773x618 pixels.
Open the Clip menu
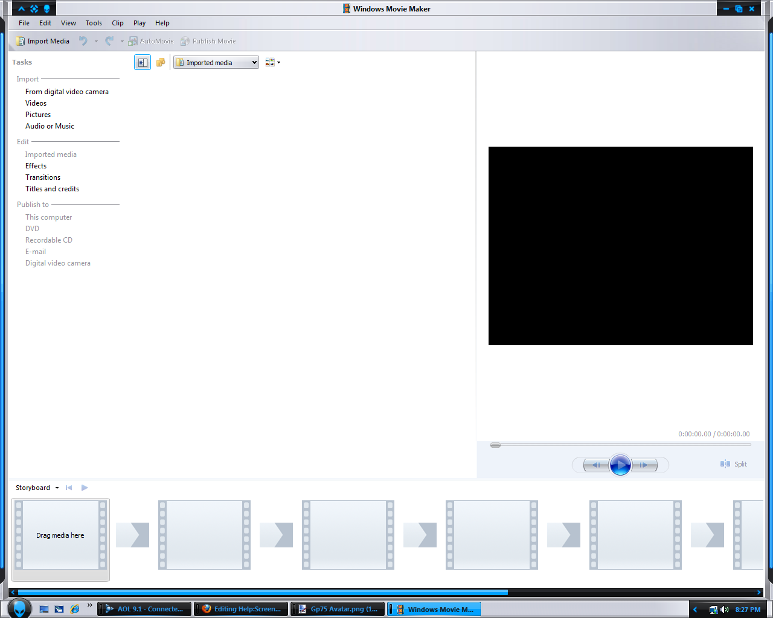118,23
